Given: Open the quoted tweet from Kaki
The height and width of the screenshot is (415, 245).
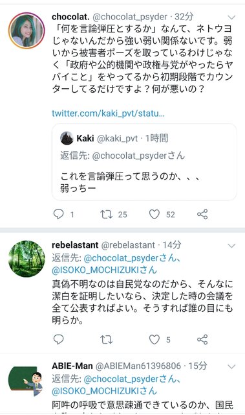Looking at the screenshot, I should tap(144, 162).
